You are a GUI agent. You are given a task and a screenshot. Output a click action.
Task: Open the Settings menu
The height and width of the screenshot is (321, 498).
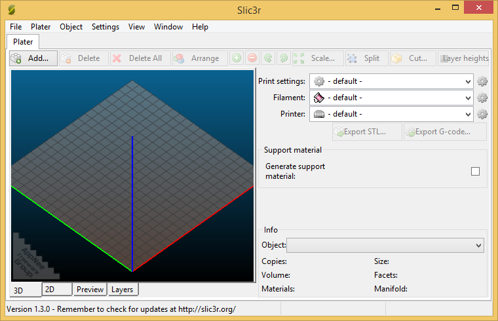pyautogui.click(x=105, y=27)
